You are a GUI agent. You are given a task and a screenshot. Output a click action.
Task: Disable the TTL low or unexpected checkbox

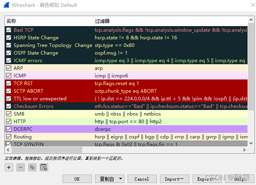pyautogui.click(x=9, y=99)
